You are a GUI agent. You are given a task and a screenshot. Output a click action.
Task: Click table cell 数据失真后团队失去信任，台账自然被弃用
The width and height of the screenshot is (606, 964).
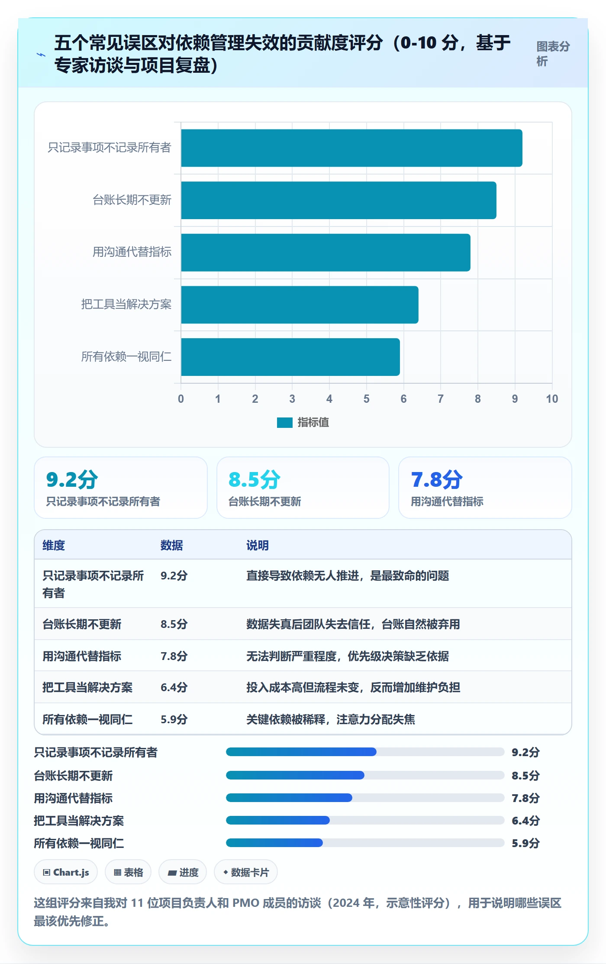[353, 624]
